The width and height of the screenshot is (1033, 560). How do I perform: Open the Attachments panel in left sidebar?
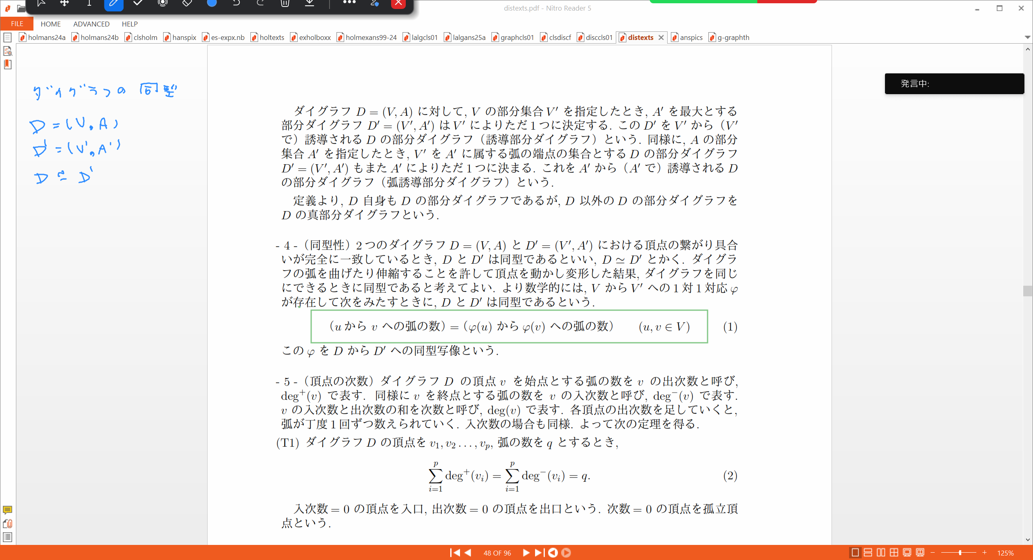coord(7,524)
